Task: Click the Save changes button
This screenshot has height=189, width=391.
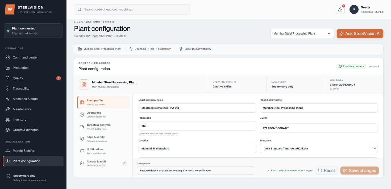Action: pyautogui.click(x=360, y=171)
